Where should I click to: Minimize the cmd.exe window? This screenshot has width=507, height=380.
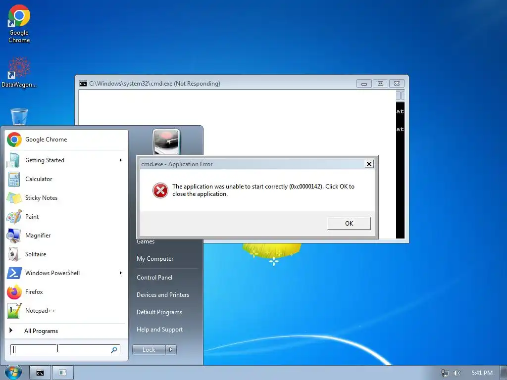pos(364,84)
